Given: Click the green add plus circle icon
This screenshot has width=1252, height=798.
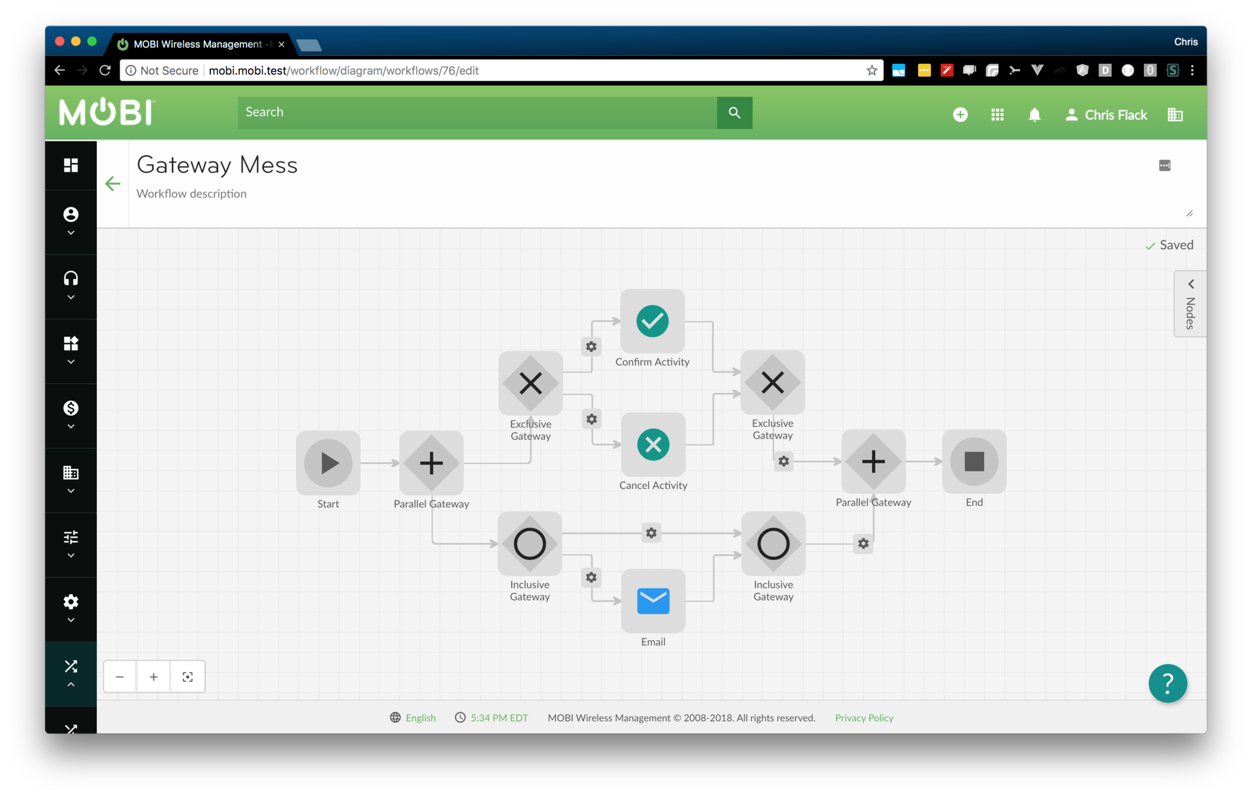Looking at the screenshot, I should pyautogui.click(x=960, y=115).
